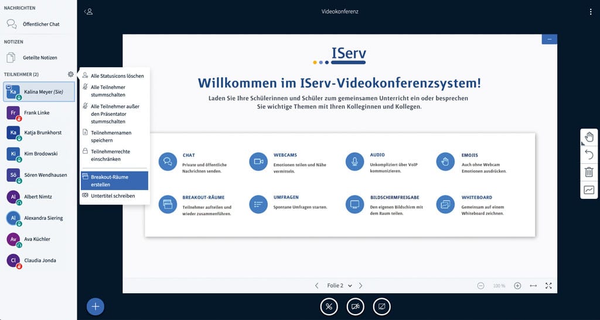Toggle the webcam sharing button

click(x=355, y=307)
